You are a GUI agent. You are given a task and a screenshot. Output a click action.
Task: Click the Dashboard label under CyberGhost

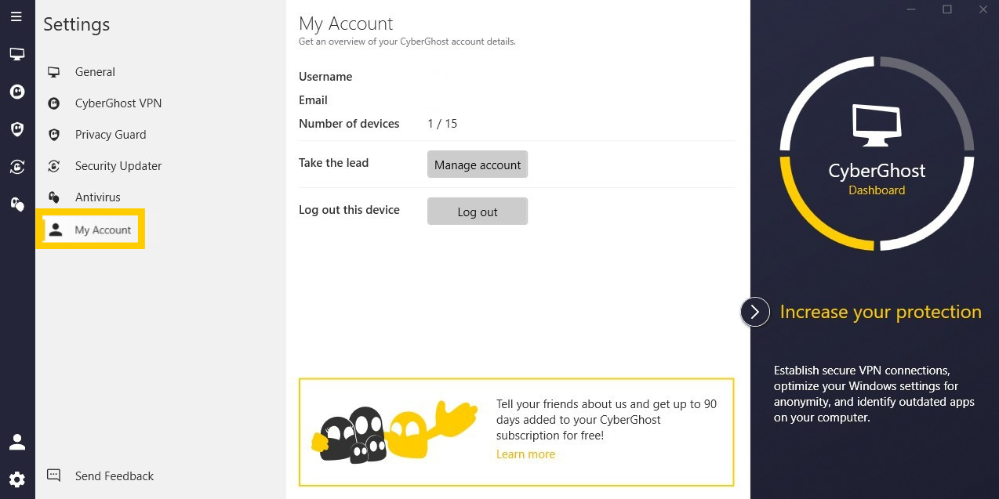click(877, 190)
